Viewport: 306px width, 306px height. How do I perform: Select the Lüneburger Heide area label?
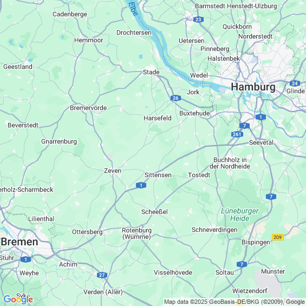click(x=239, y=214)
